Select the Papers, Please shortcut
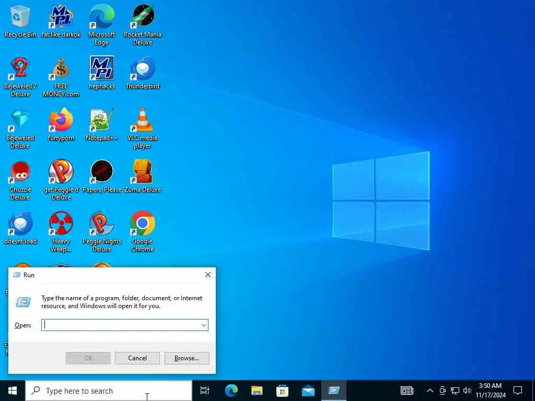The width and height of the screenshot is (535, 401). click(102, 176)
